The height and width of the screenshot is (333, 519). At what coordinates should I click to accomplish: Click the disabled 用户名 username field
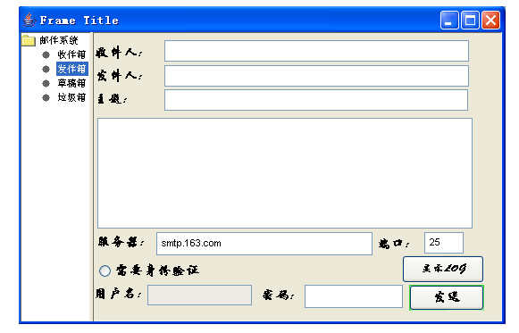(x=199, y=295)
